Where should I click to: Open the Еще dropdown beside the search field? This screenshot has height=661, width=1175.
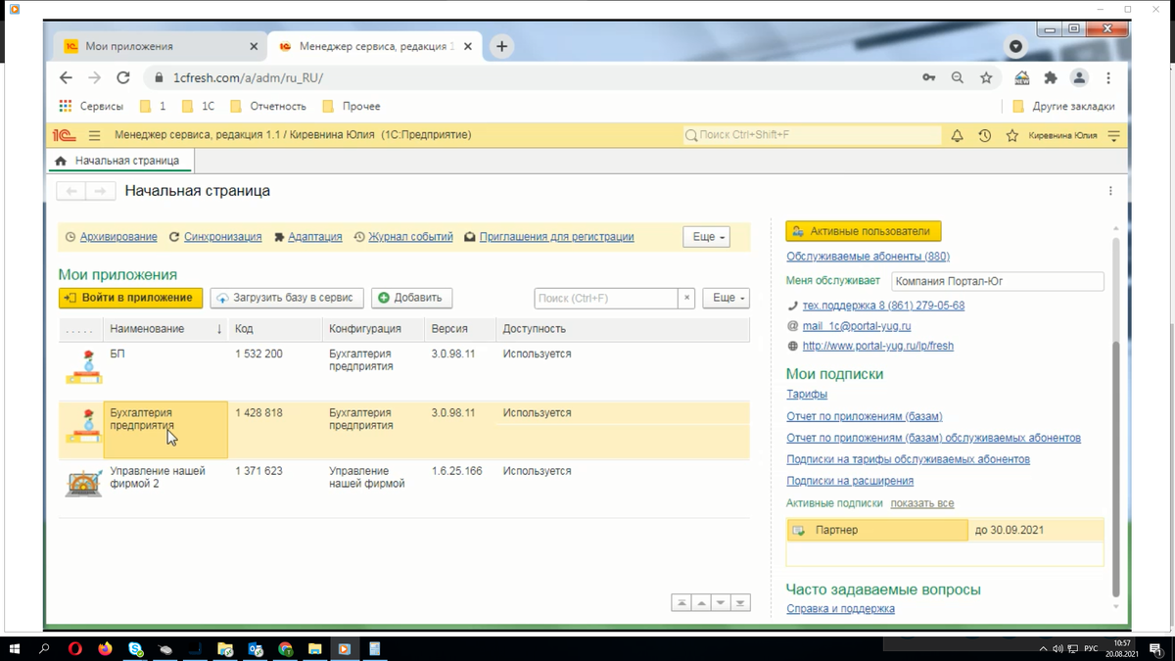tap(726, 298)
